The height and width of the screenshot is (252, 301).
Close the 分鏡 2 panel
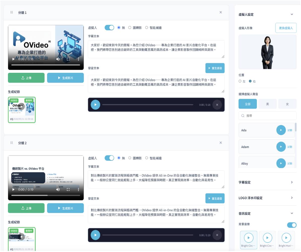221,143
